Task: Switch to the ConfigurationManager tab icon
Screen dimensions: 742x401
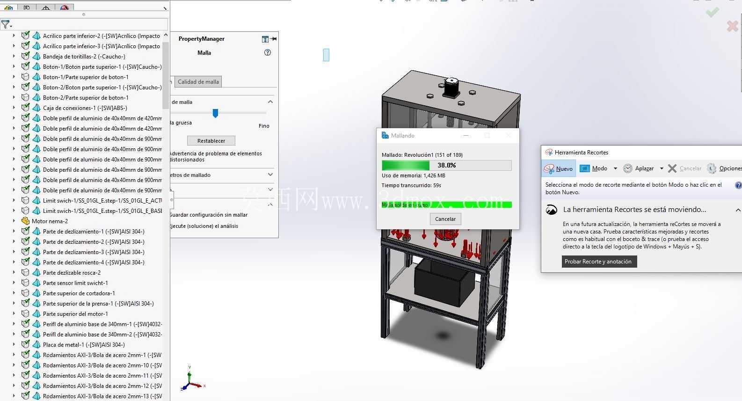Action: coord(27,8)
